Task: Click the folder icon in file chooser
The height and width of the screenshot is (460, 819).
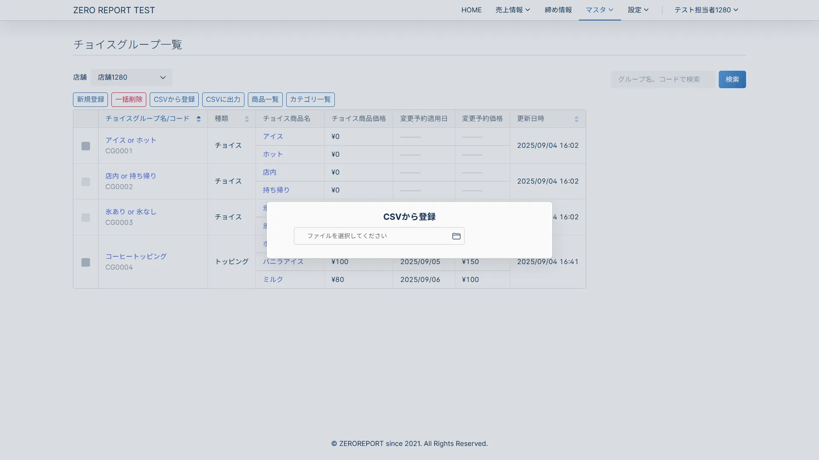Action: point(456,236)
